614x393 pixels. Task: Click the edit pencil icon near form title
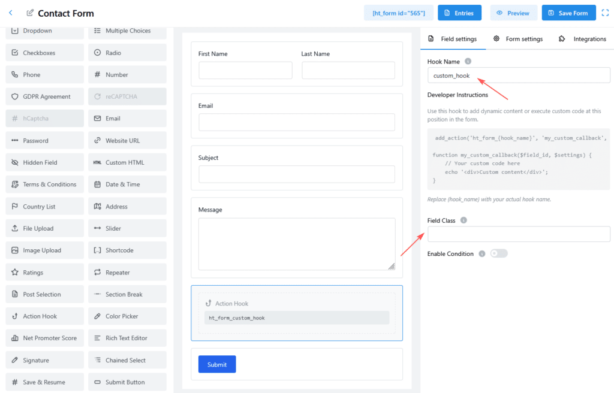click(30, 13)
